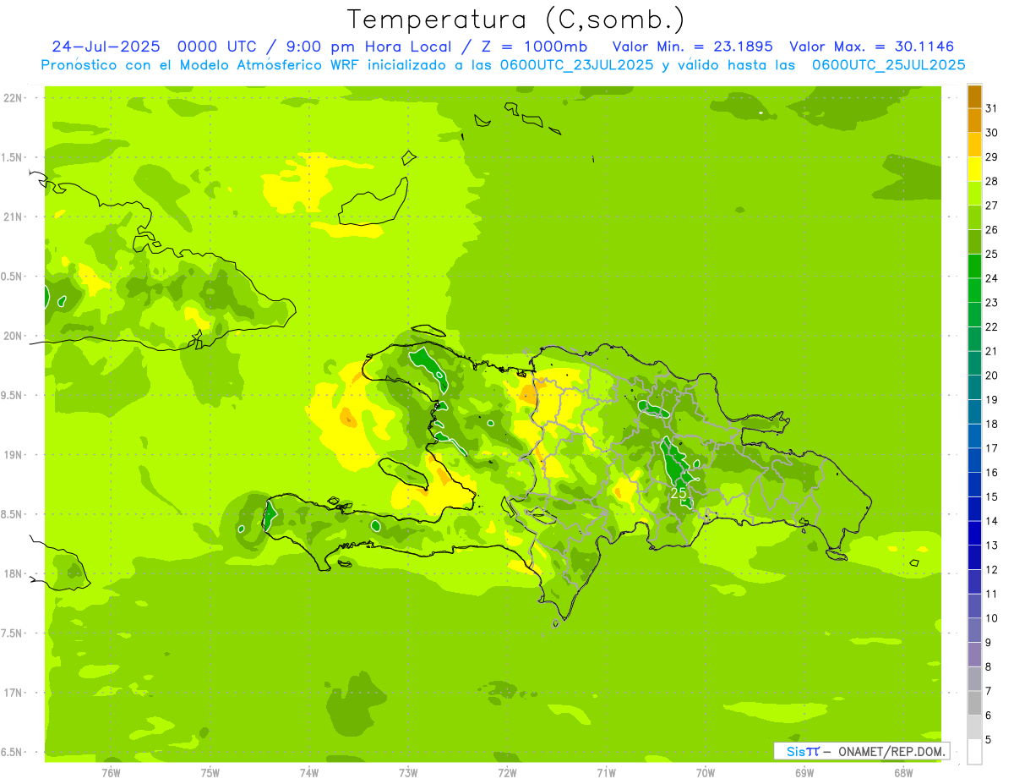Click the legend value "10"
1014x784 pixels.
click(x=991, y=618)
